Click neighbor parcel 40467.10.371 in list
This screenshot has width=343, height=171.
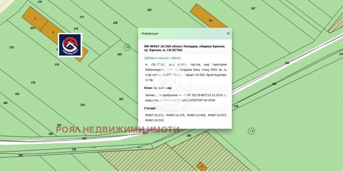(x=154, y=115)
